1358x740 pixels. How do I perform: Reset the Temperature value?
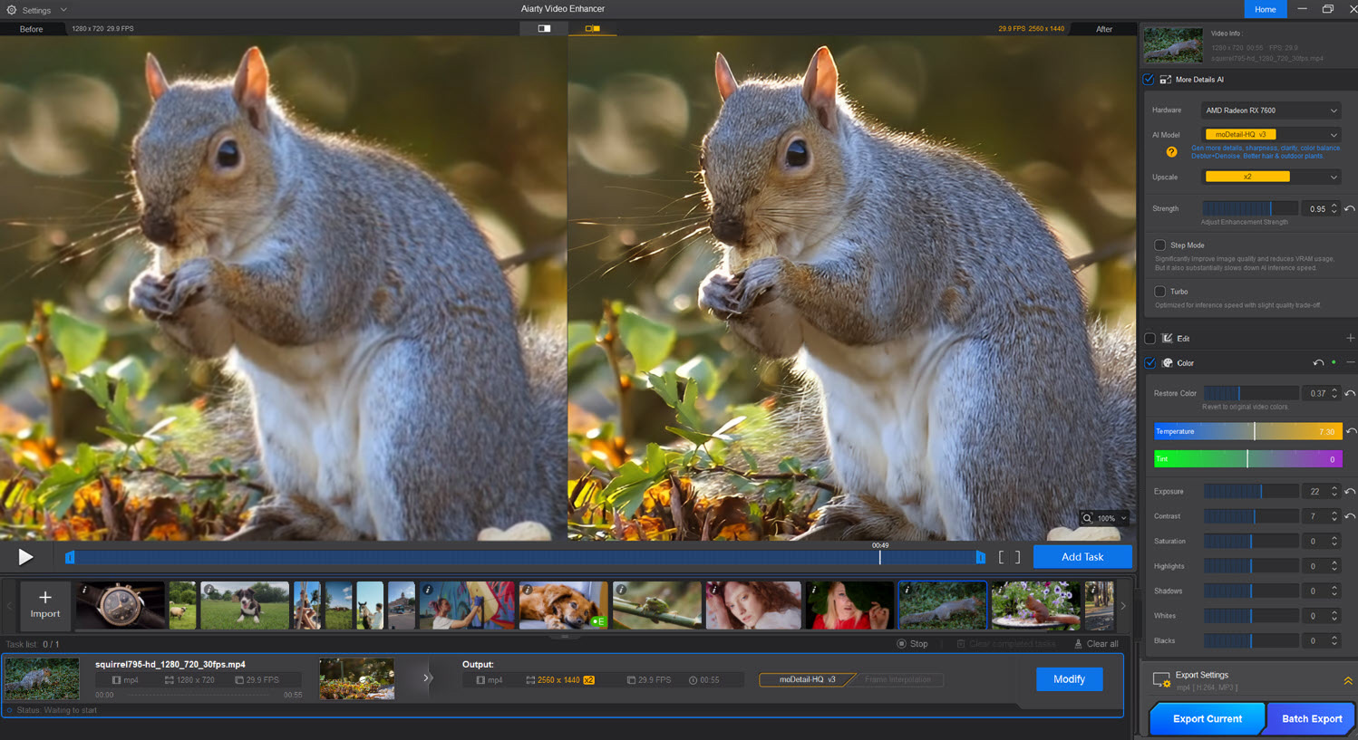point(1351,431)
